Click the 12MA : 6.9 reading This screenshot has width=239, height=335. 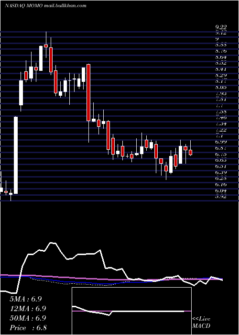click(28, 309)
